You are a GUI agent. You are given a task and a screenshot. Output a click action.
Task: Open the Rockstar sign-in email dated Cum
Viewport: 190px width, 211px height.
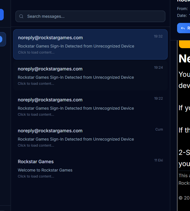pyautogui.click(x=90, y=137)
